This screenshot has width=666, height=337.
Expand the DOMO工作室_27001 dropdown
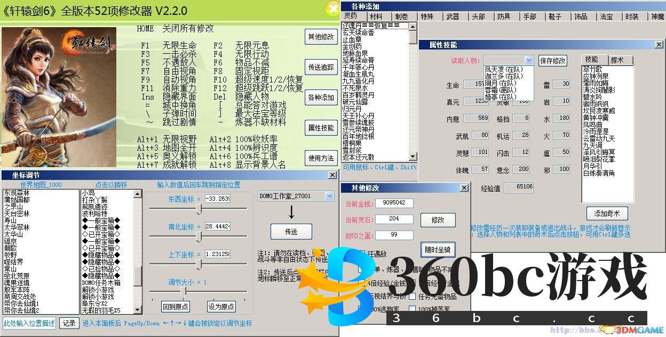coord(329,196)
